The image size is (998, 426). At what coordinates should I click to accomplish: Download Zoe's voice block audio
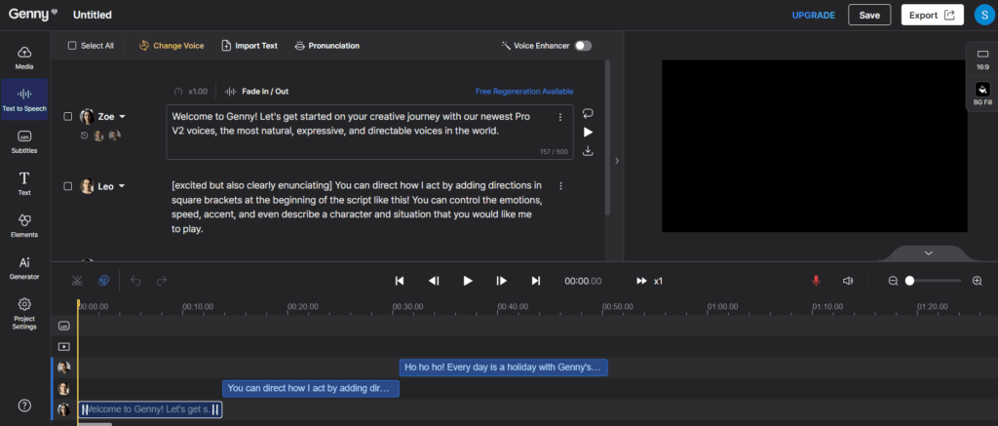tap(588, 151)
